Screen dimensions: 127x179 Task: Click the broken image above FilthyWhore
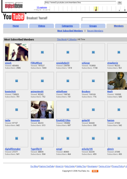[x=42, y=52]
